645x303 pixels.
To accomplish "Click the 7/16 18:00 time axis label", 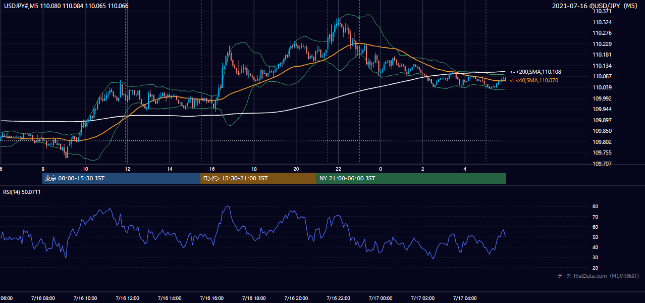I will tap(254, 298).
